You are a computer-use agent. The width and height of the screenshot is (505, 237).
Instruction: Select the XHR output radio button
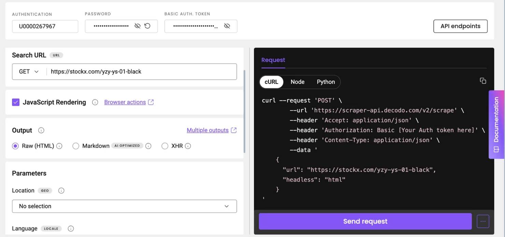165,146
